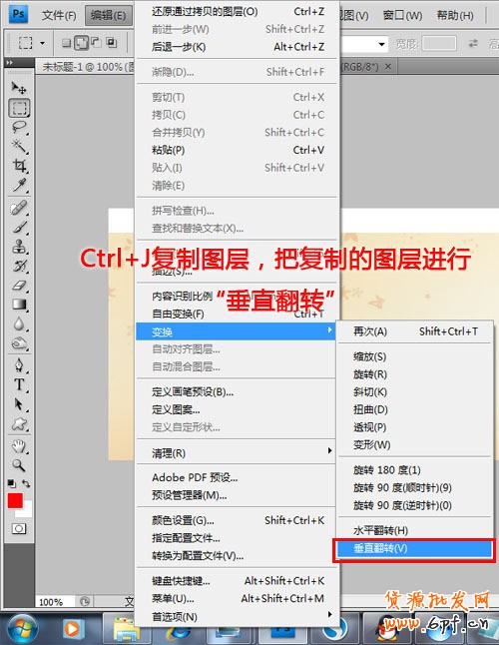499x645 pixels.
Task: Select the Eyedropper tool
Action: pyautogui.click(x=19, y=186)
